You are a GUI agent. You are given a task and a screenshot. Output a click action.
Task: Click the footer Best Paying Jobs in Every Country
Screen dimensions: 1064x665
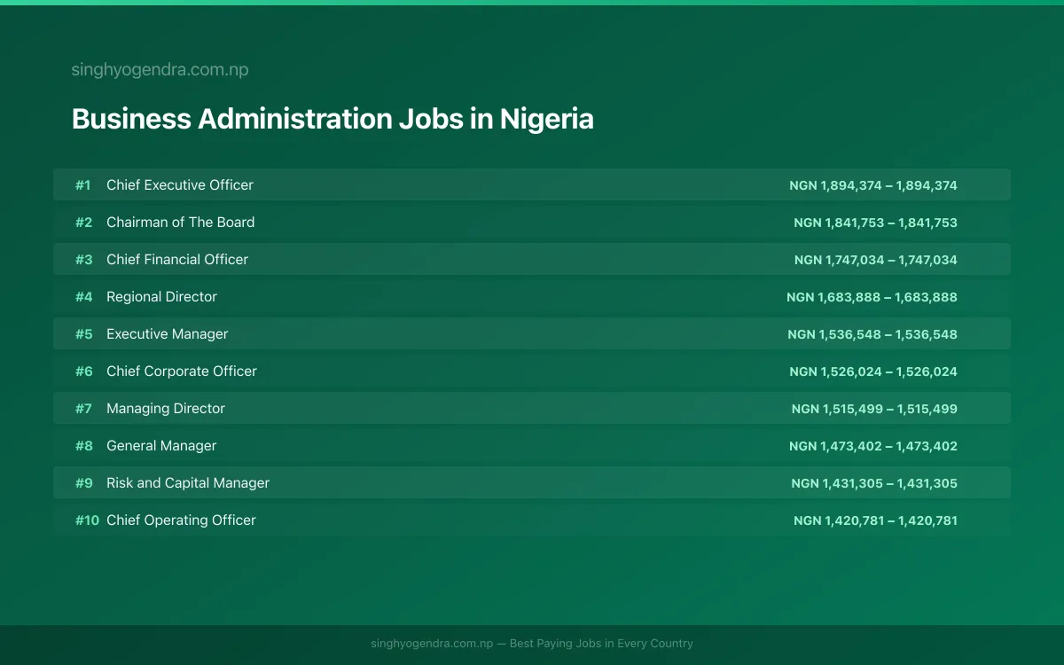pos(601,644)
